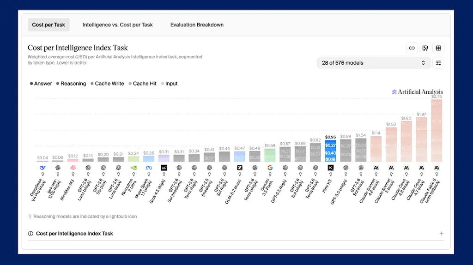Click the lightbulb icon under DeepSeek logo
Image resolution: width=473 pixels, height=265 pixels.
tap(42, 174)
